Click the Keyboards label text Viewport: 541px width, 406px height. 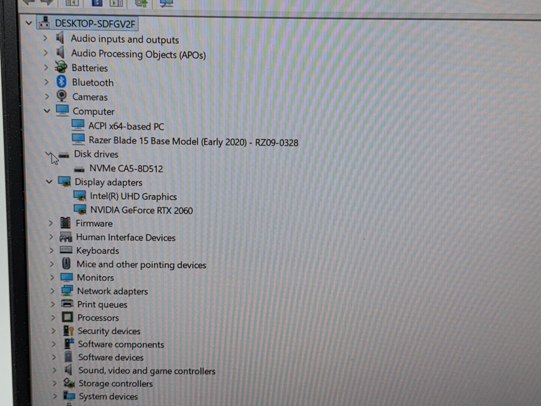pyautogui.click(x=98, y=251)
